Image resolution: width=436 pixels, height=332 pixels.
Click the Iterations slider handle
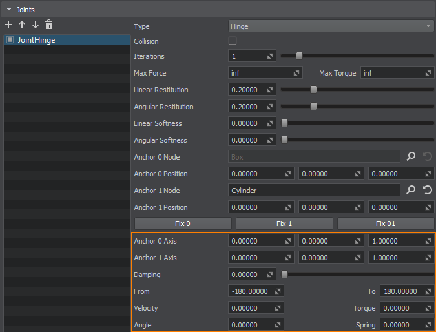(x=299, y=56)
